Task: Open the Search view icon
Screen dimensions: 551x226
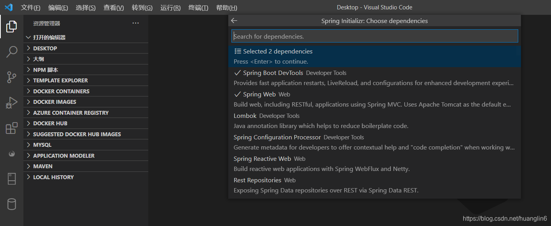Action: click(x=12, y=52)
